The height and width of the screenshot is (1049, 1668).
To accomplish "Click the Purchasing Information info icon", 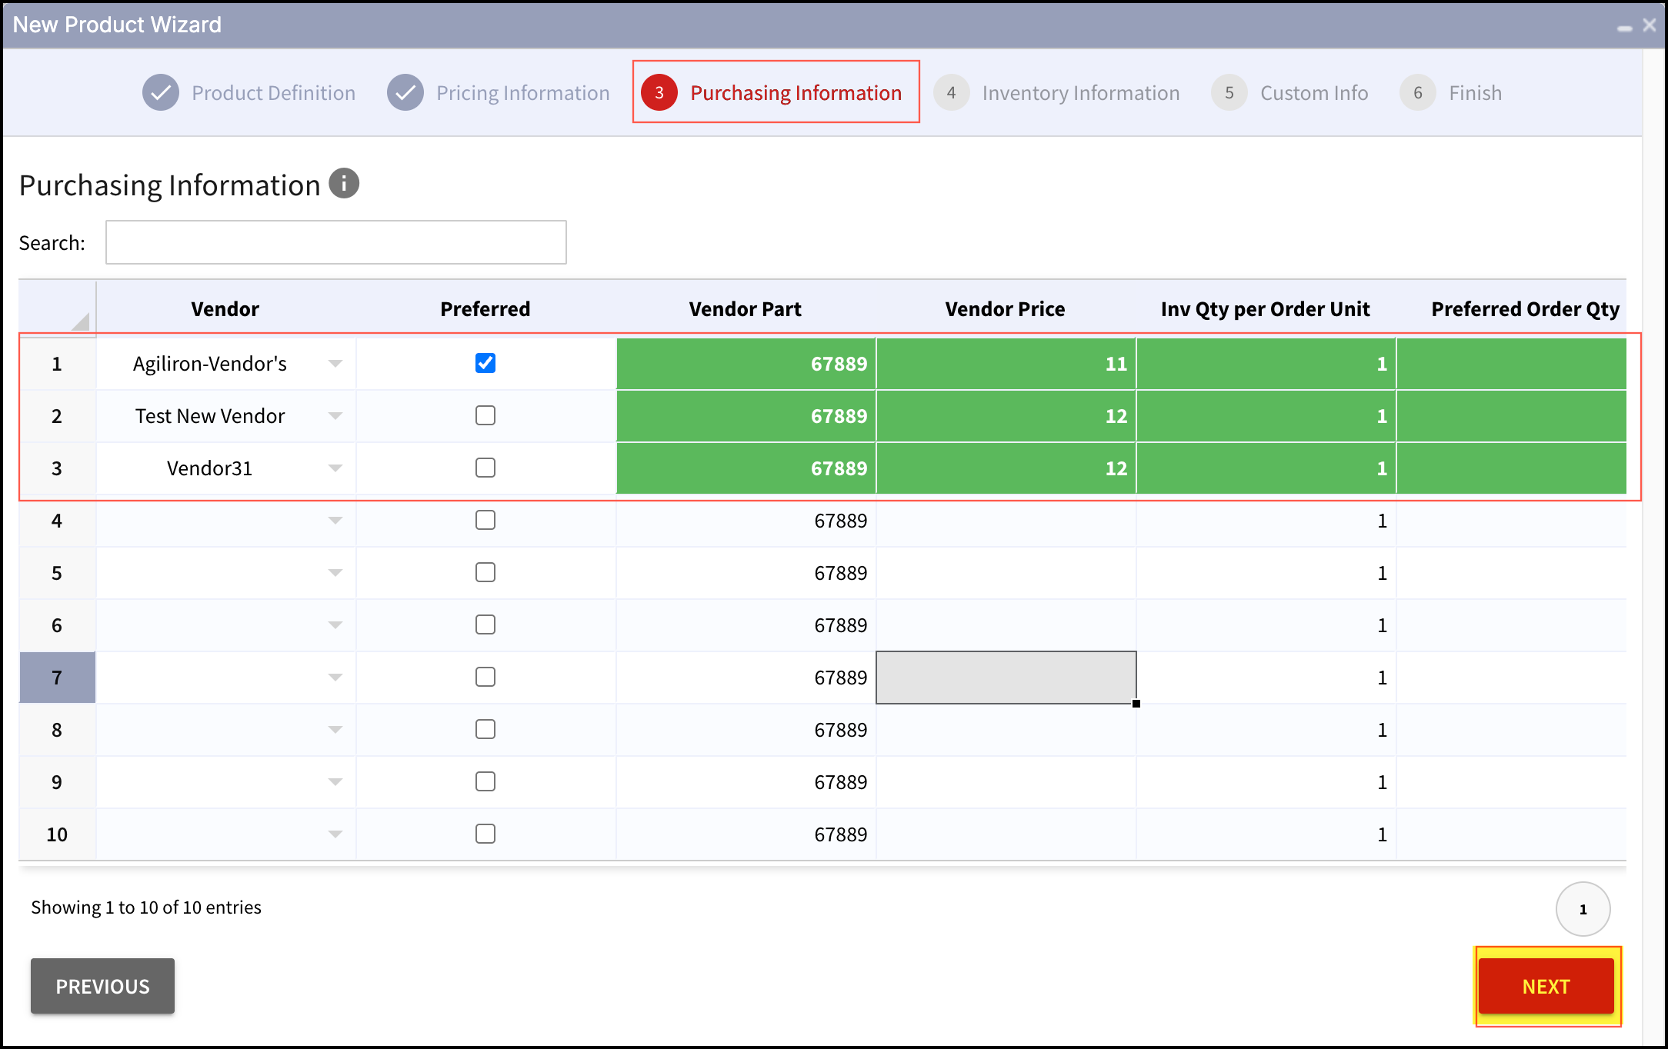I will (x=344, y=184).
